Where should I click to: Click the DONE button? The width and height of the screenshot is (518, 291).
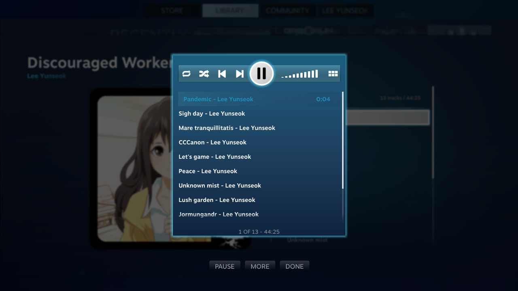(x=295, y=266)
